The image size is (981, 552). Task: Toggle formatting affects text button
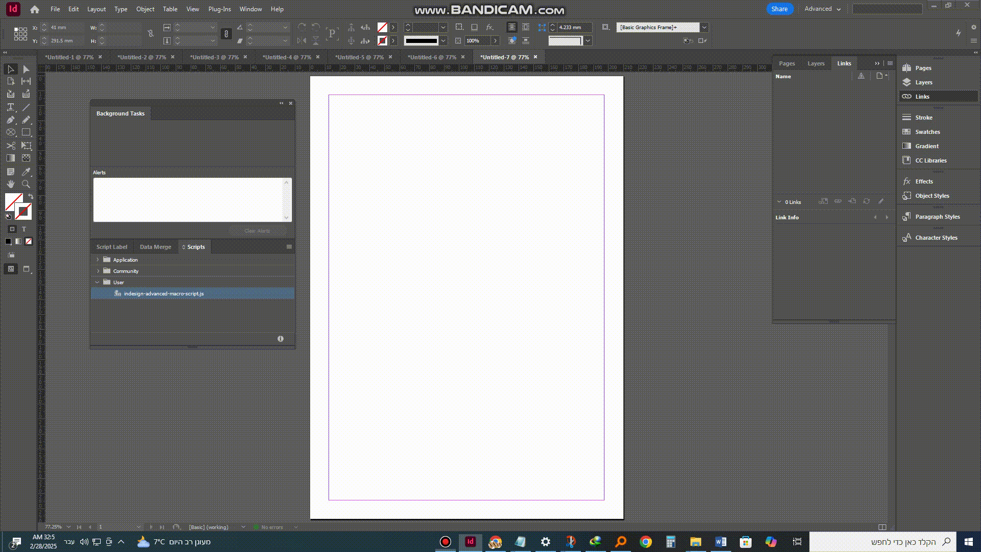[24, 229]
